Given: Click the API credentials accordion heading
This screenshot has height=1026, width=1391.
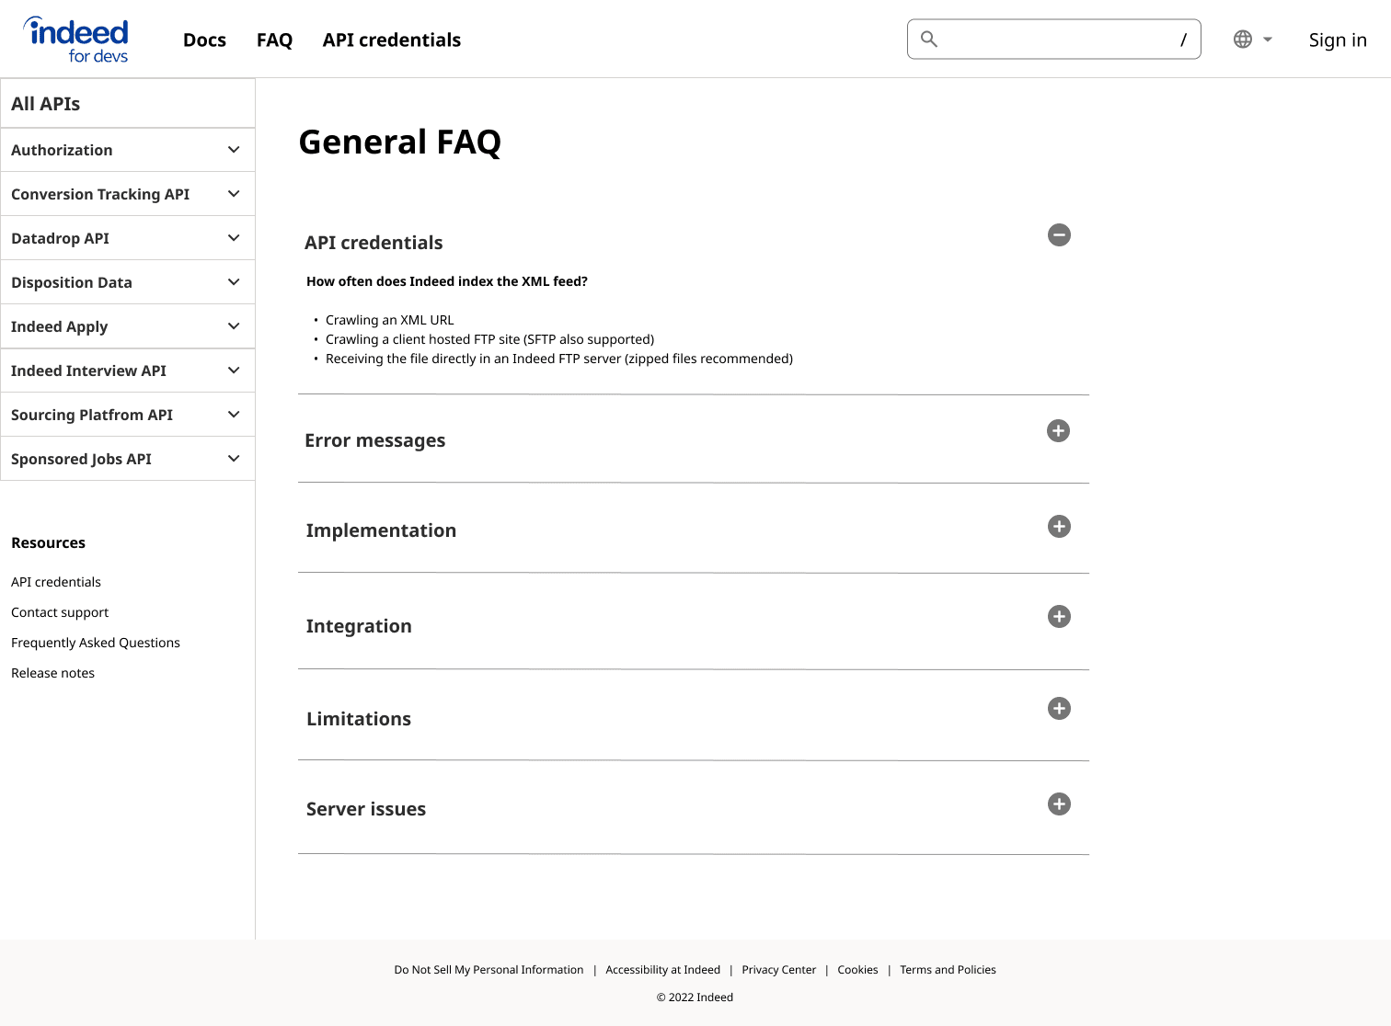Looking at the screenshot, I should [374, 243].
